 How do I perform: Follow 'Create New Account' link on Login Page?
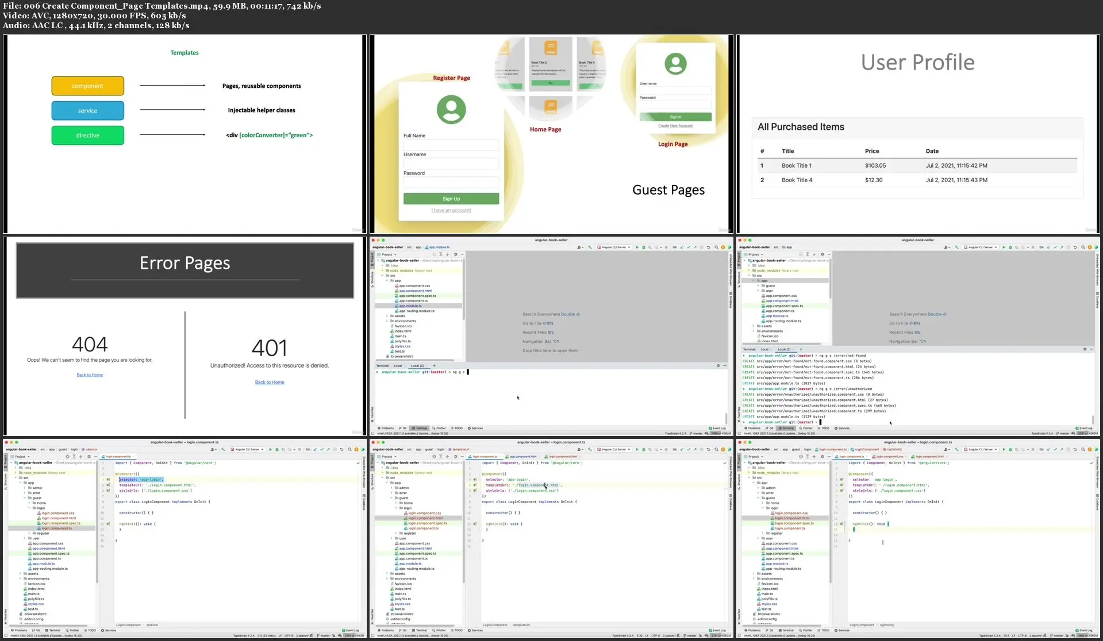675,126
